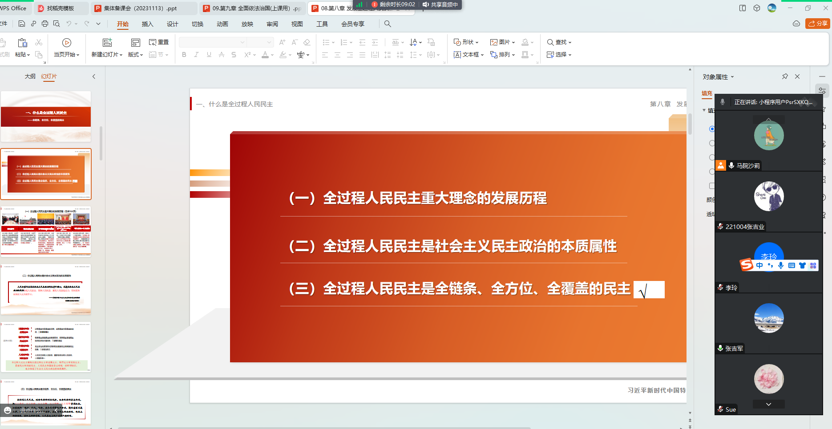Switch to the 大纲 outline tab
Viewport: 832px width, 429px height.
(x=30, y=76)
